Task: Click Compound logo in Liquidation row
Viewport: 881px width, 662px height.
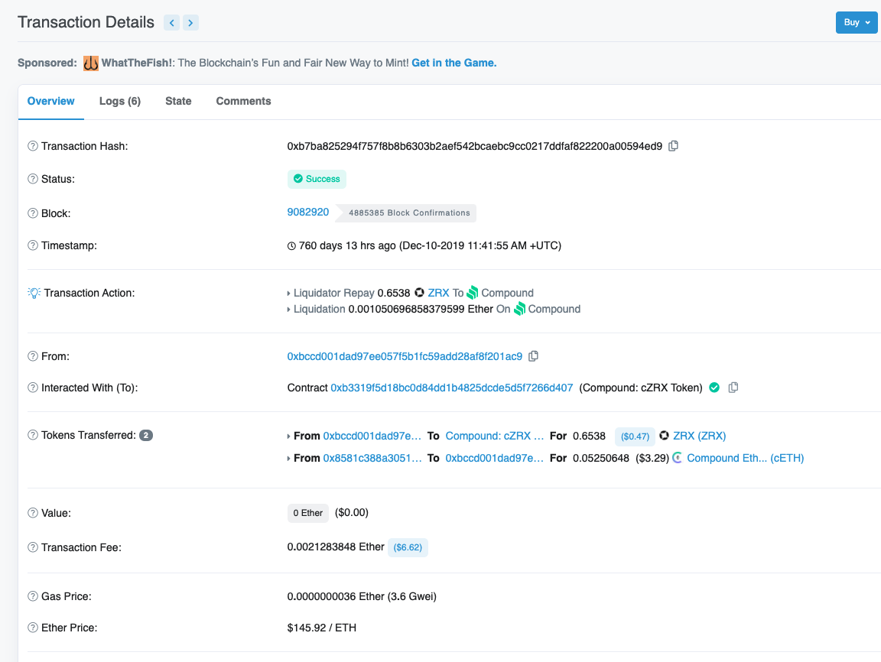Action: point(520,309)
